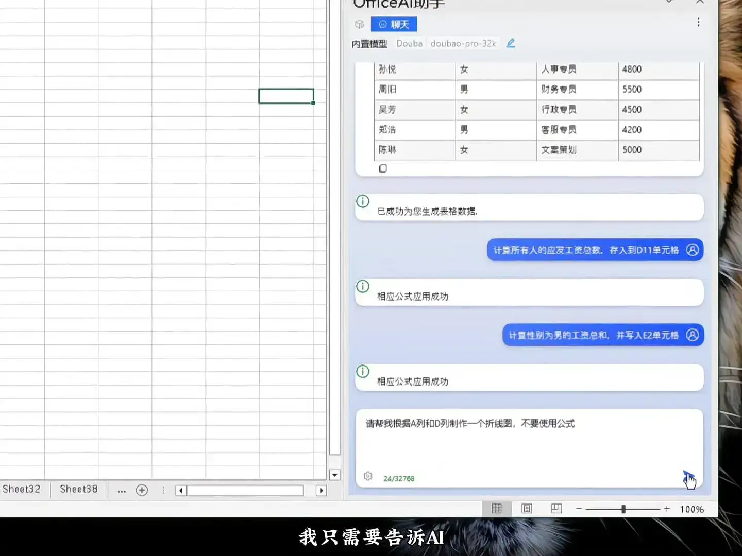
Task: Add a new worksheet with the plus icon
Action: [x=143, y=490]
